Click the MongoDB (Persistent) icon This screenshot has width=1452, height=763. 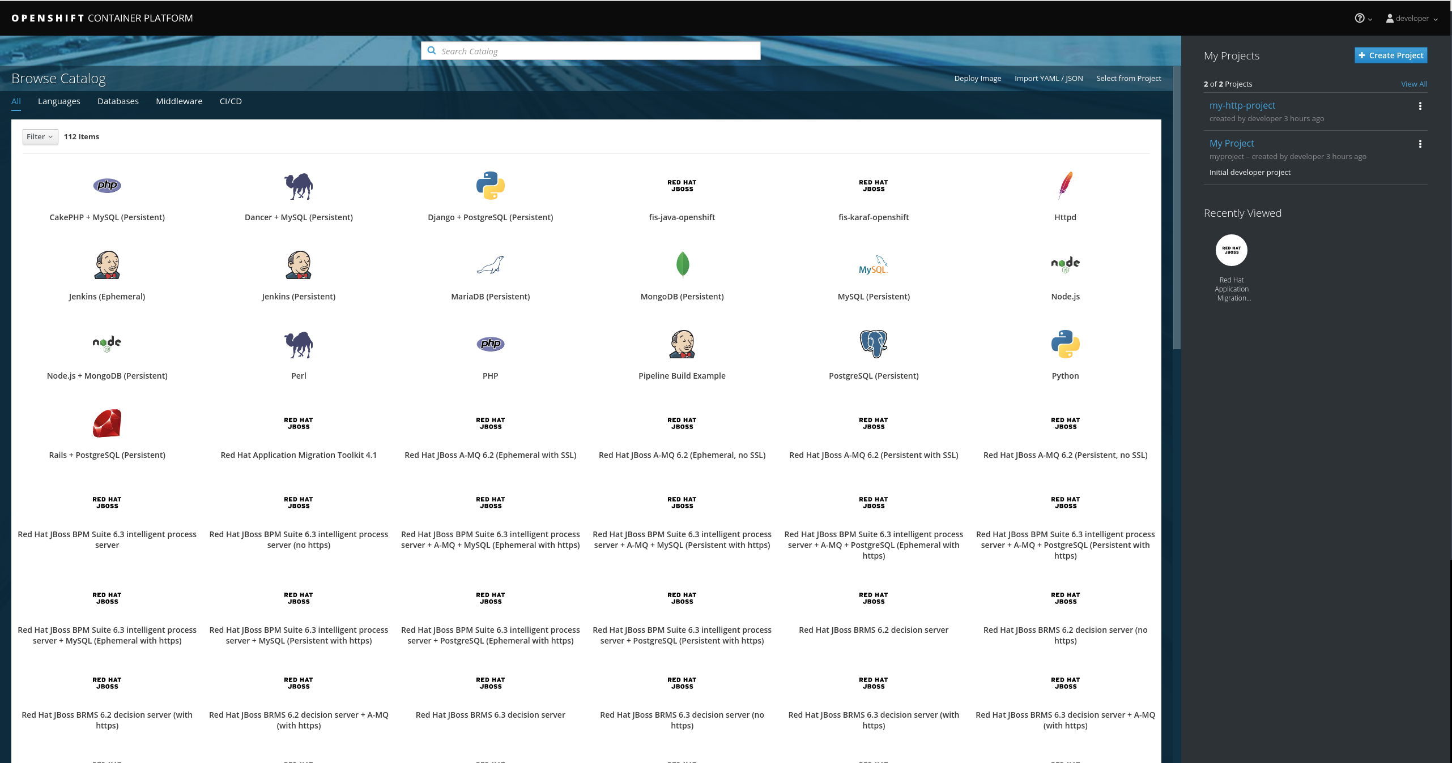(682, 265)
